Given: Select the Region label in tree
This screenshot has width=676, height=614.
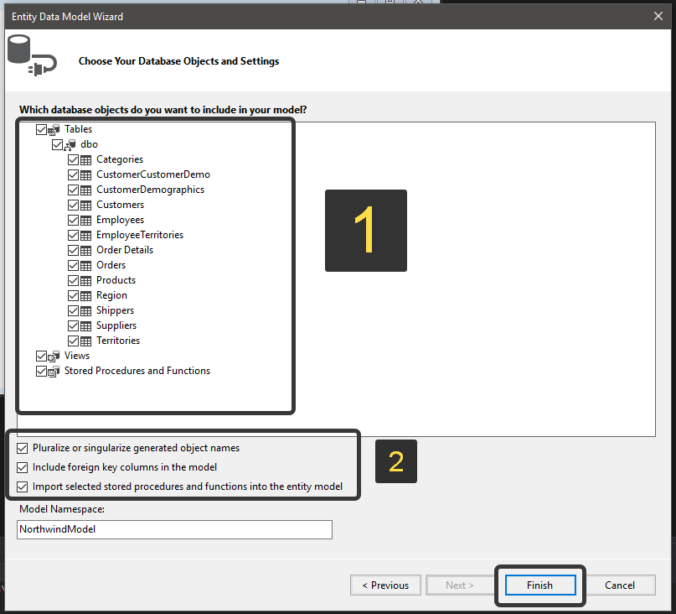Looking at the screenshot, I should [111, 295].
